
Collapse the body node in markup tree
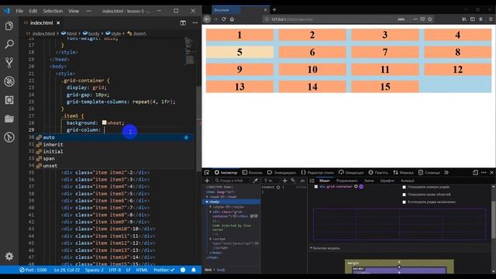pos(207,201)
